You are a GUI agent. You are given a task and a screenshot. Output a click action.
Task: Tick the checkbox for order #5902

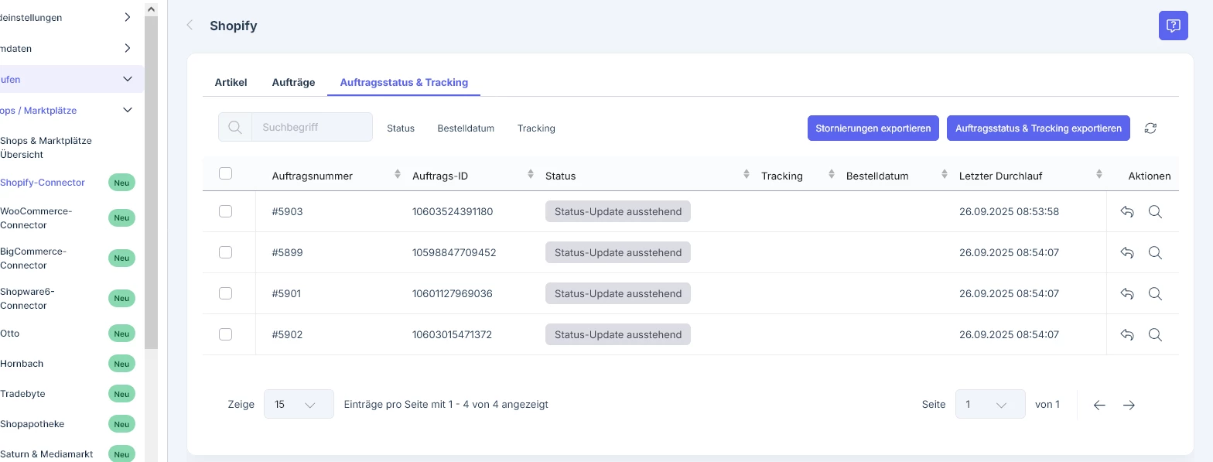tap(226, 334)
